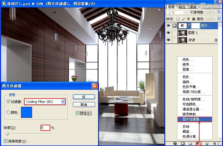This screenshot has width=223, height=146.
Task: Switch to the 路径 tab
Action: pos(182,7)
